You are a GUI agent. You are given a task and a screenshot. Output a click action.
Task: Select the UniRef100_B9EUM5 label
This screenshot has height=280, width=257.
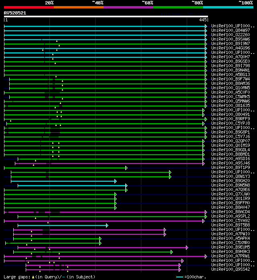point(230,247)
